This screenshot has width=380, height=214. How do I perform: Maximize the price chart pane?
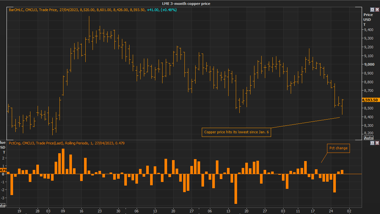point(372,10)
